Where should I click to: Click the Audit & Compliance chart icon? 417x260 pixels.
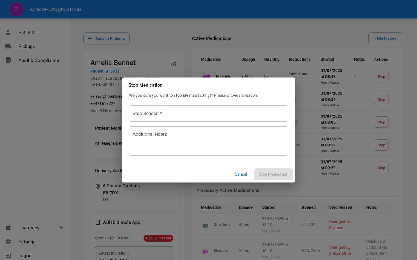pos(8,60)
